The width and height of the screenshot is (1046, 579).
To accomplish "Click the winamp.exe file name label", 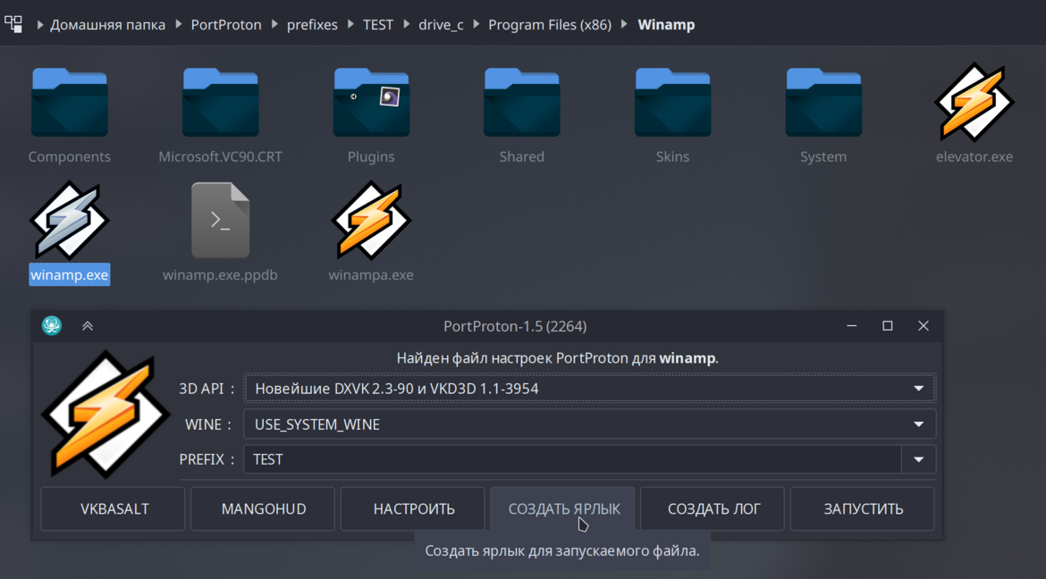I will pos(70,275).
